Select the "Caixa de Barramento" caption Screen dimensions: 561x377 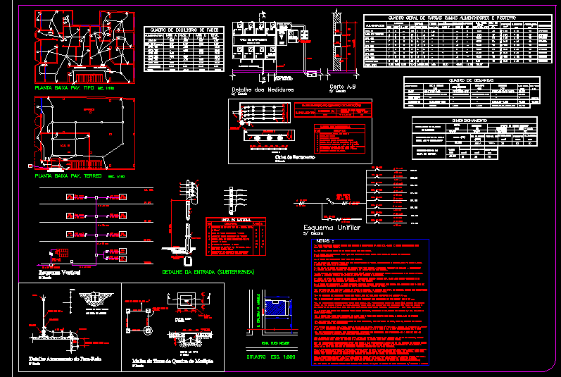point(295,157)
